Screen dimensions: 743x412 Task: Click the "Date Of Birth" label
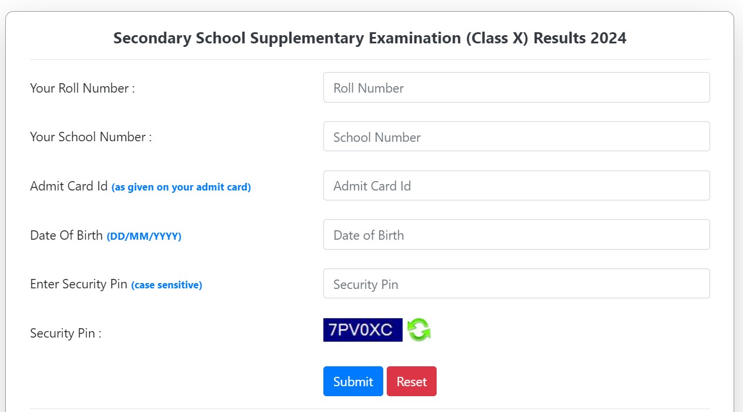click(x=66, y=236)
